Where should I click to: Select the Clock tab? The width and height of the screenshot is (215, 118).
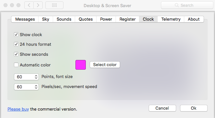pyautogui.click(x=148, y=19)
